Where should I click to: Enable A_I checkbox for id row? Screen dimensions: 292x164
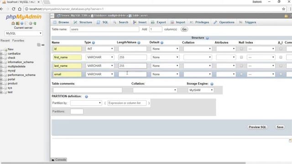281,49
